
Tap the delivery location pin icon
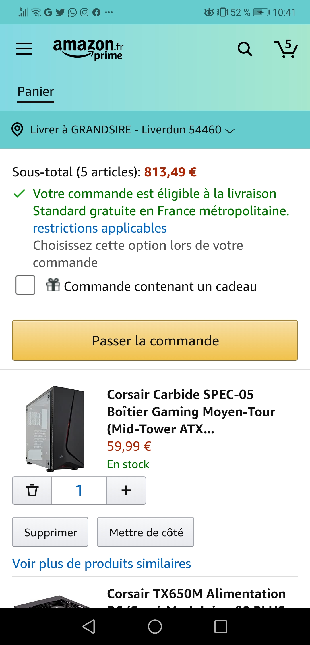pyautogui.click(x=17, y=130)
